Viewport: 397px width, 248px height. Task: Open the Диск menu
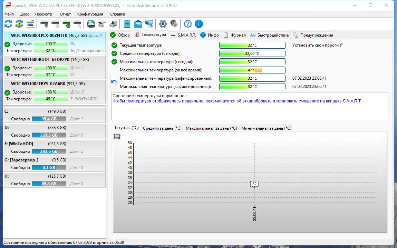click(24, 14)
